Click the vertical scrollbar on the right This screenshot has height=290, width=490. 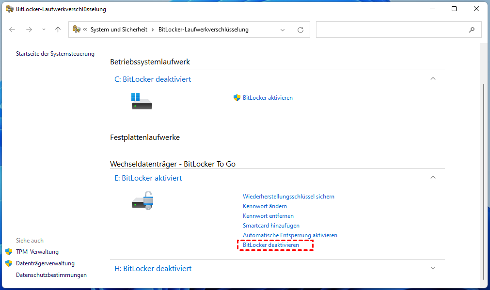point(484,182)
